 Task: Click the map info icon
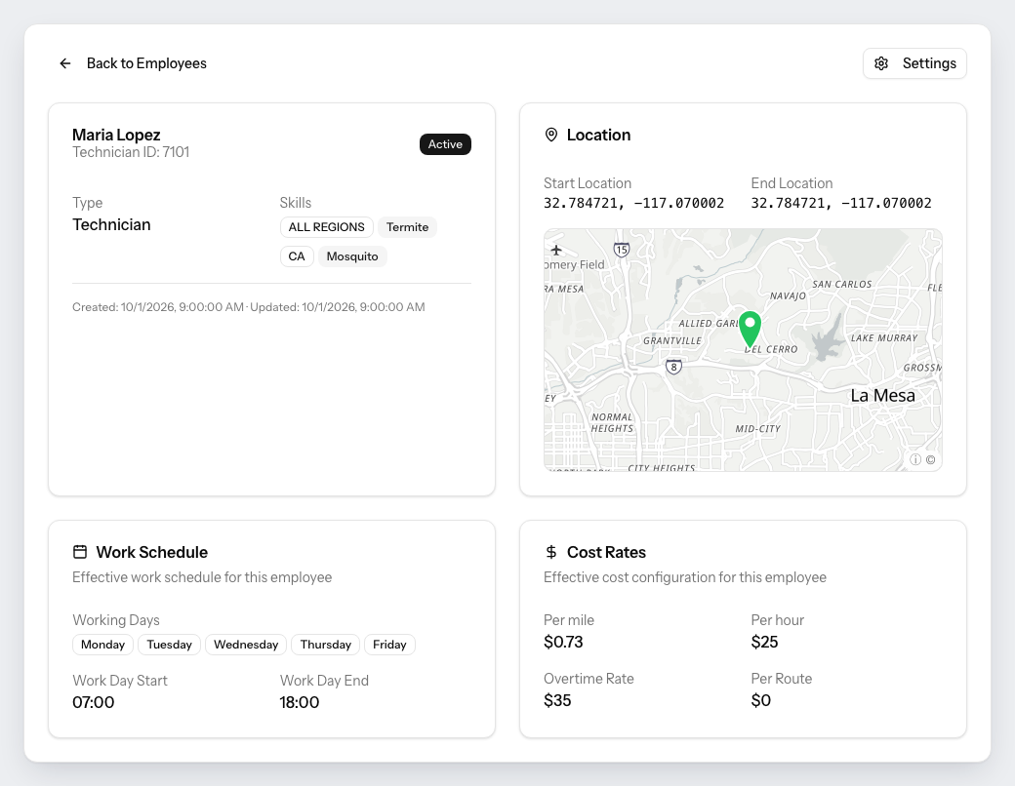915,459
